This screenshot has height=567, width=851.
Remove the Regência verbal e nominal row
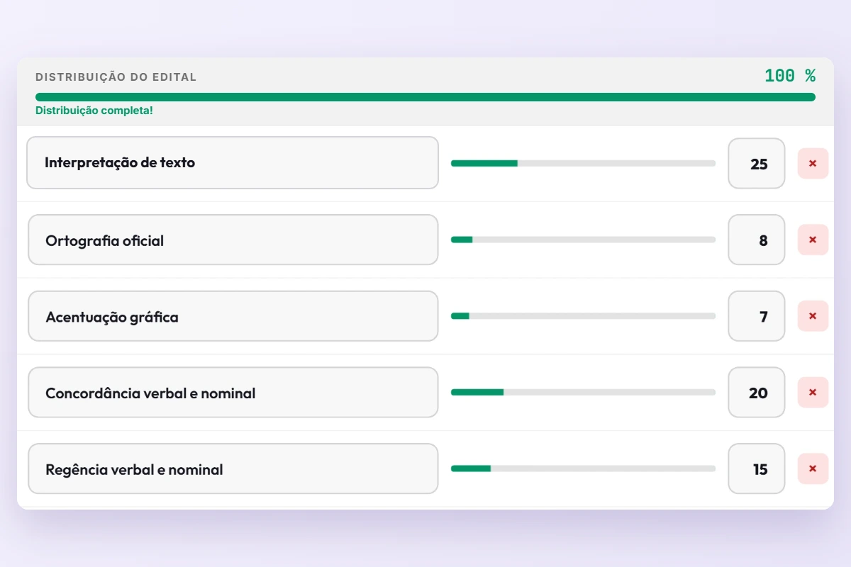[x=813, y=468]
